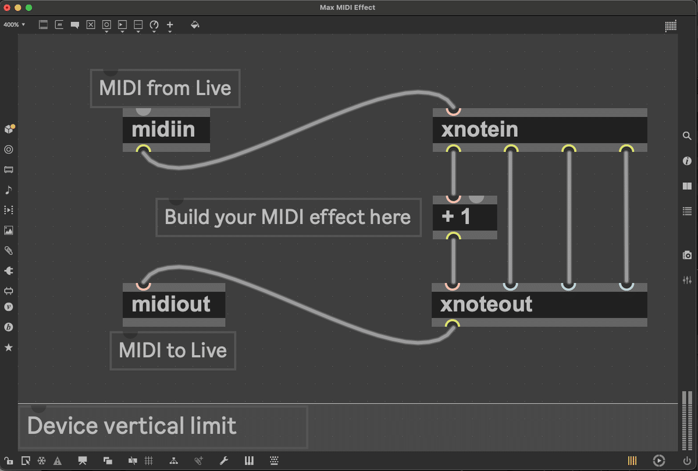Viewport: 698px width, 471px height.
Task: Toggle the audio power button
Action: click(x=687, y=461)
